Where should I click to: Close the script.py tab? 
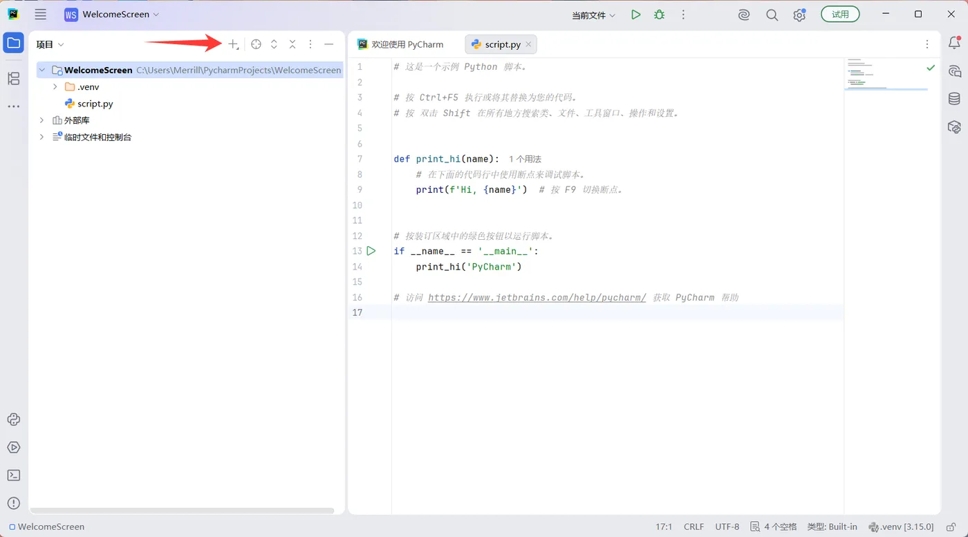(x=528, y=44)
